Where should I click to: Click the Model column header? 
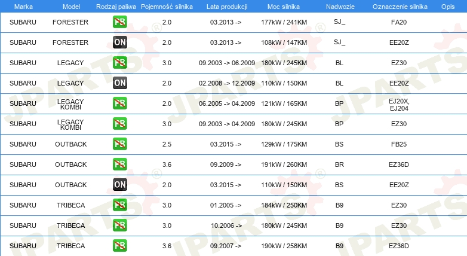(71, 7)
